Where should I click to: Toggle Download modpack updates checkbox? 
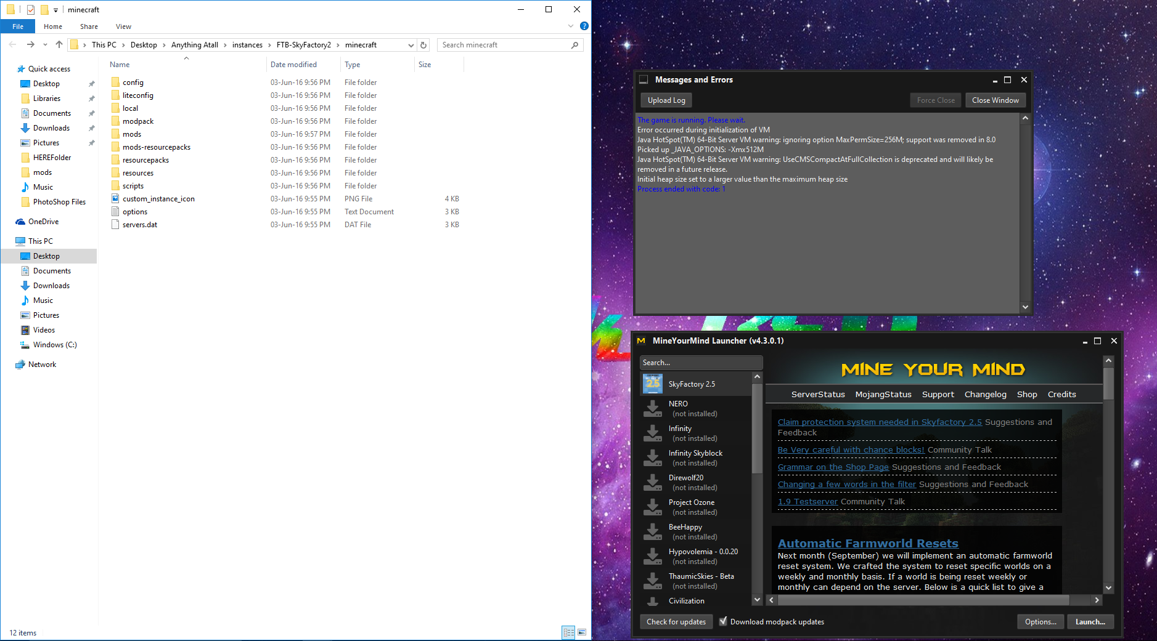tap(723, 621)
